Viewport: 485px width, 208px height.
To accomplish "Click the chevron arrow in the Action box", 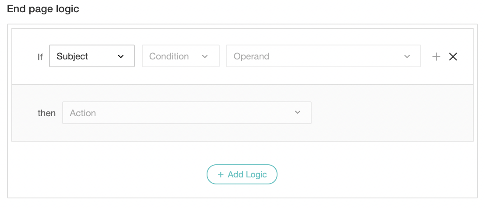I will tap(298, 113).
